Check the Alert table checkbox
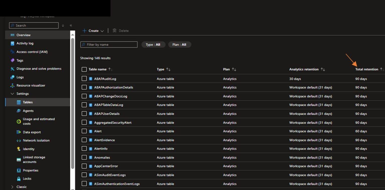Image resolution: width=385 pixels, height=190 pixels. coord(84,131)
